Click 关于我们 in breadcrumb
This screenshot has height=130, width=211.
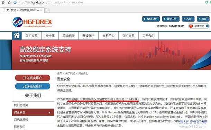click(70, 73)
